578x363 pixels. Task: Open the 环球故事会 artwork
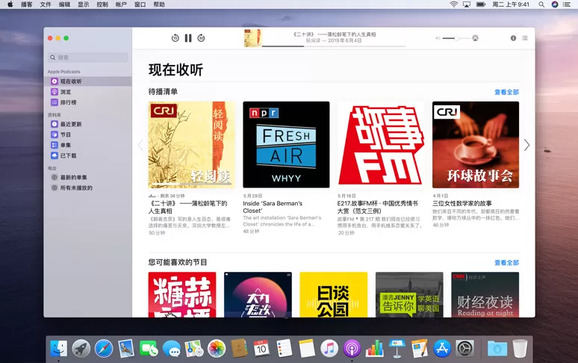point(476,145)
